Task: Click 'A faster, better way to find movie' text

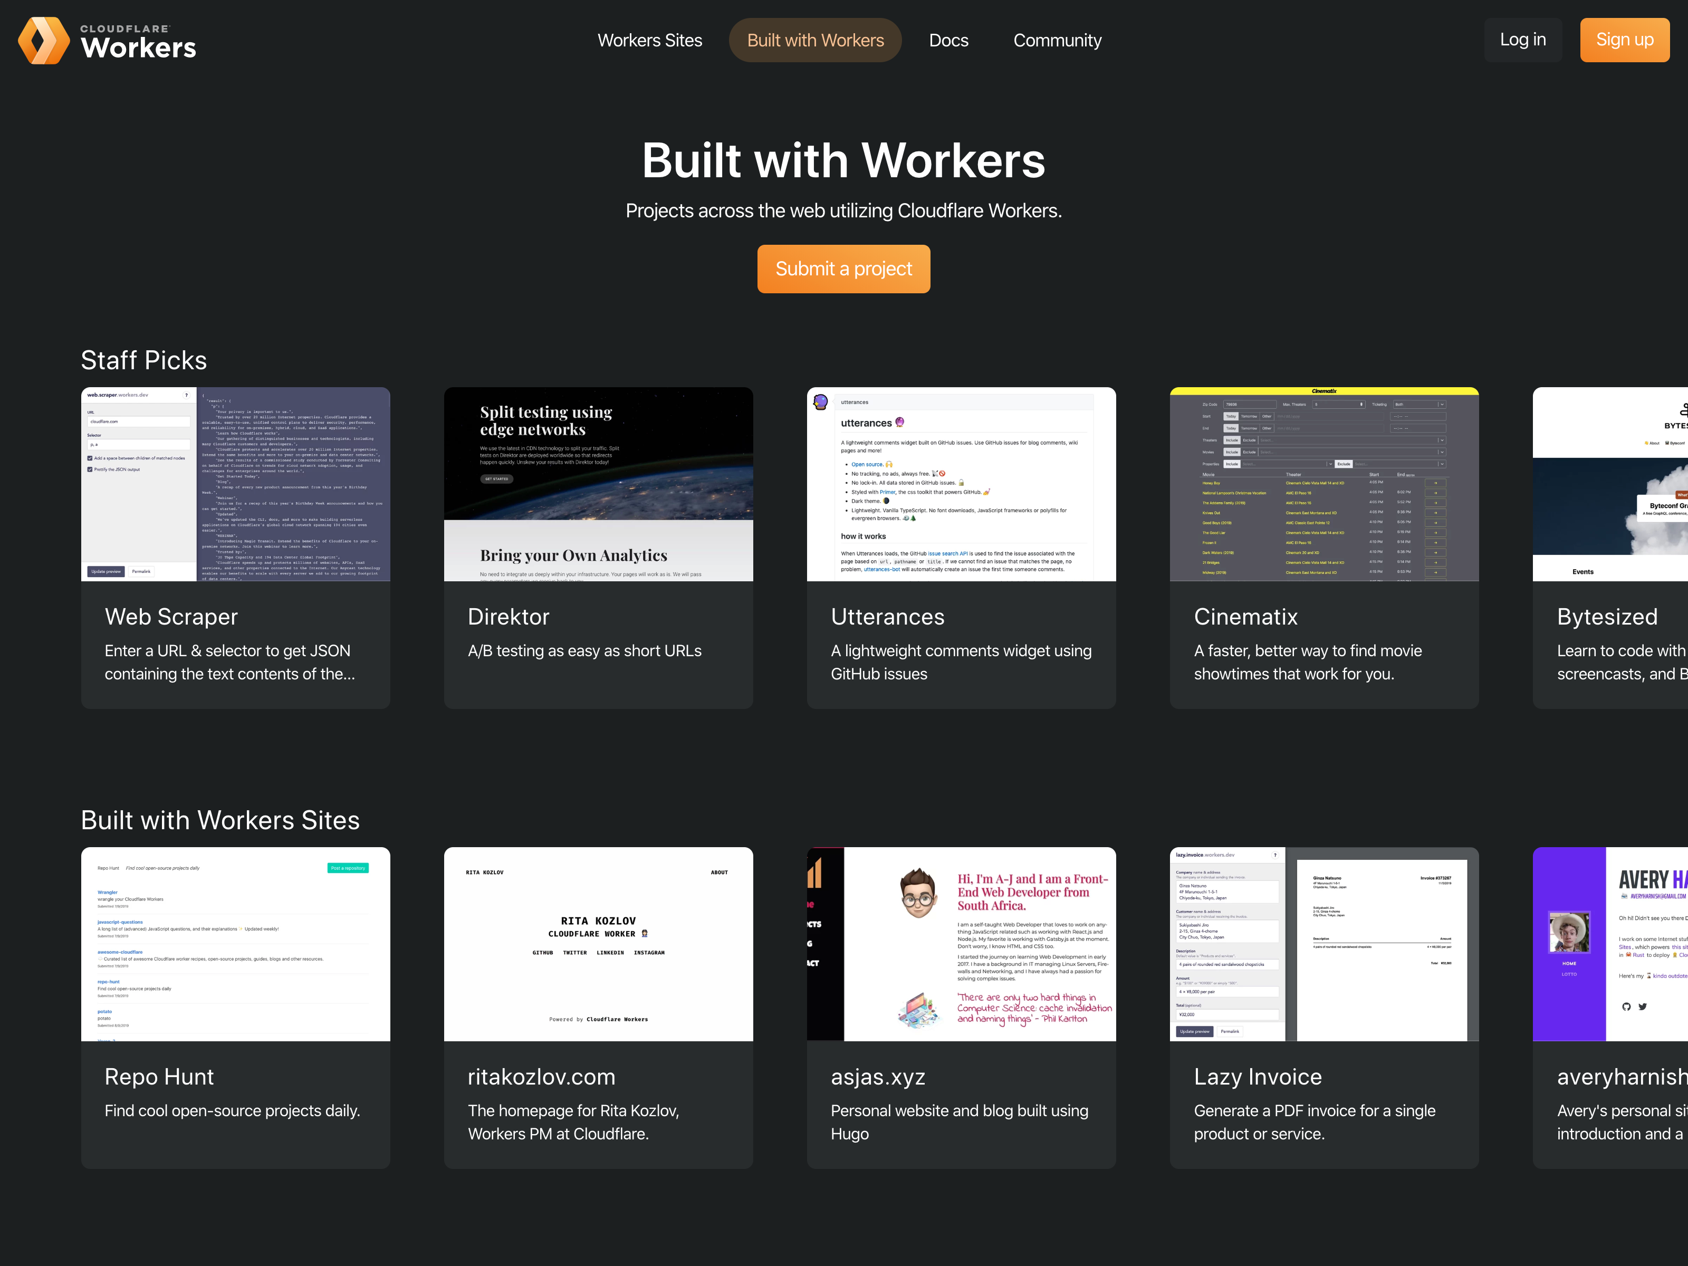Action: pos(1308,663)
